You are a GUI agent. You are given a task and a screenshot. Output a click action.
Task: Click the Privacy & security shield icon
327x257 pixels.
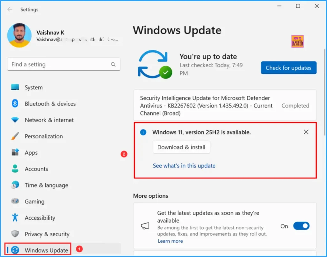(x=15, y=234)
